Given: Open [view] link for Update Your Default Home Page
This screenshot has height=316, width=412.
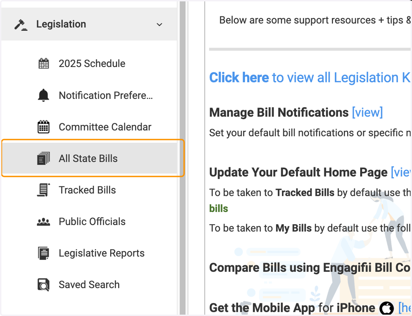Looking at the screenshot, I should [x=401, y=172].
